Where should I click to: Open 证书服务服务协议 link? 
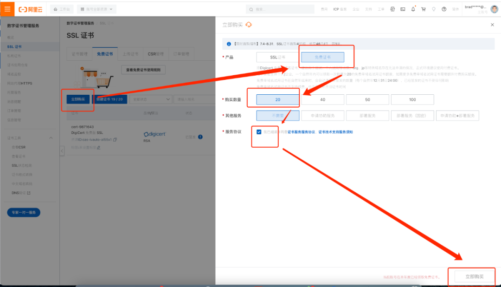302,132
